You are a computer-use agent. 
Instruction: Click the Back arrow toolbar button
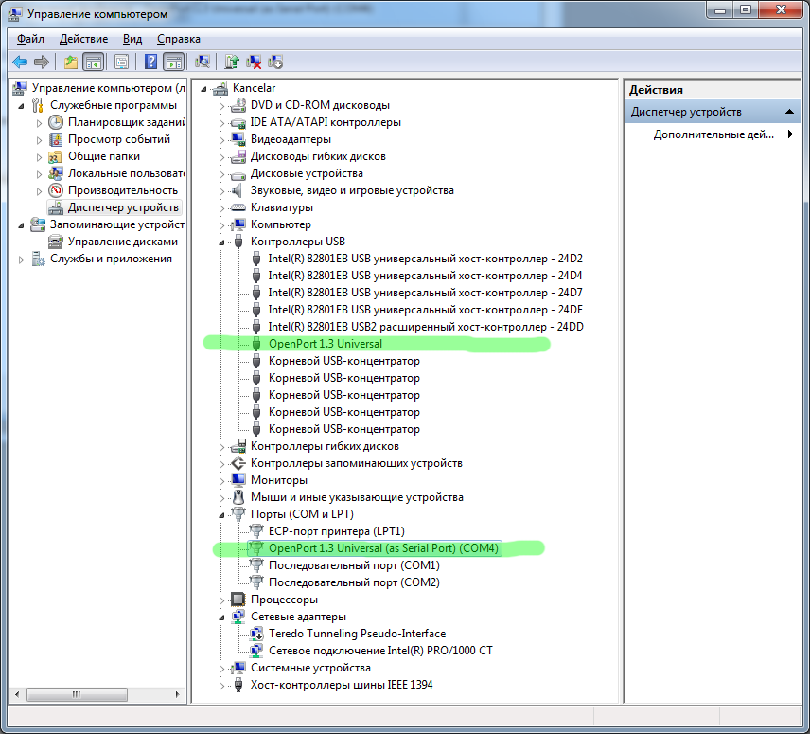tap(20, 63)
